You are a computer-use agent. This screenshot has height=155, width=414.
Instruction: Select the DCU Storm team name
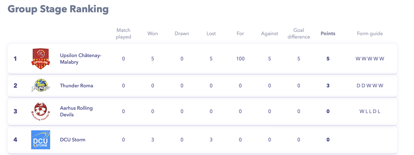point(73,140)
